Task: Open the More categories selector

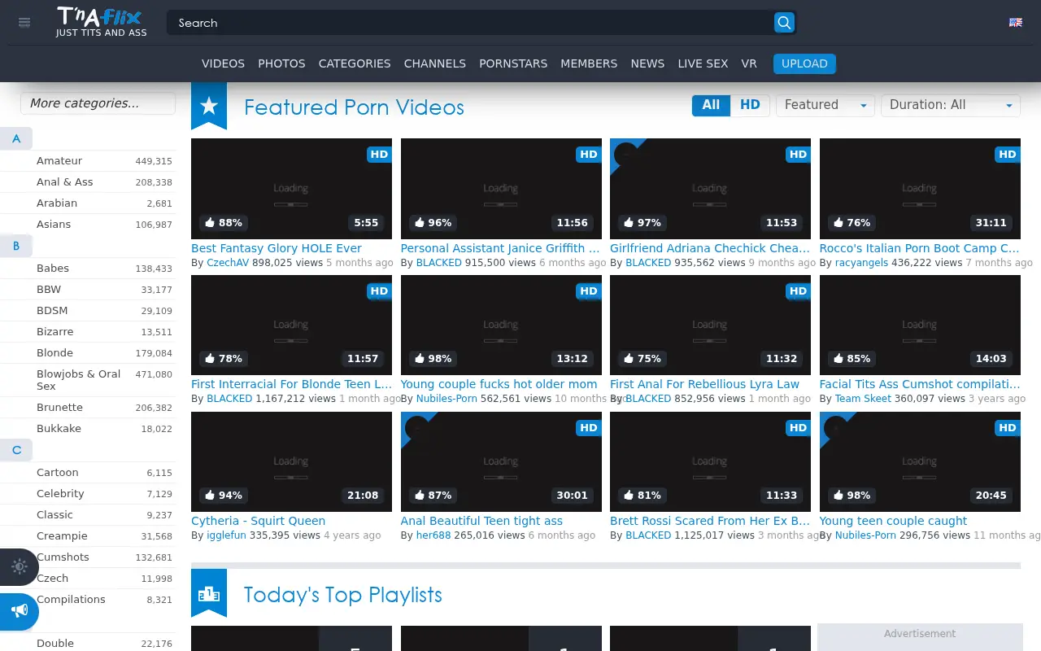Action: pos(98,103)
